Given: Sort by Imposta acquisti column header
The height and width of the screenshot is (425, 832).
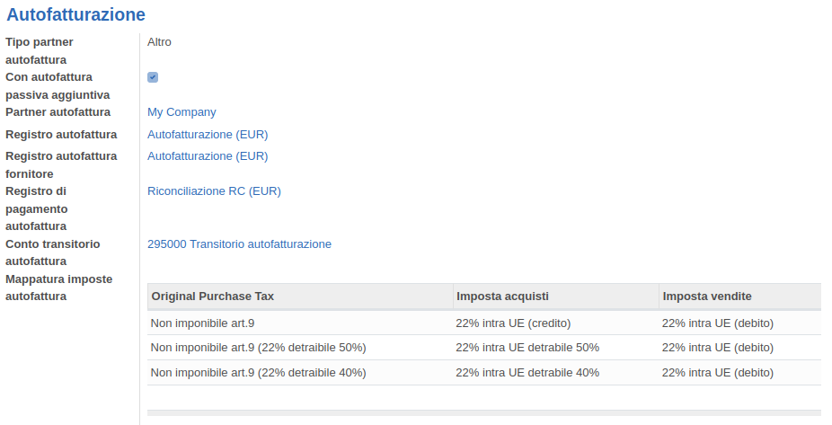Looking at the screenshot, I should [x=502, y=297].
